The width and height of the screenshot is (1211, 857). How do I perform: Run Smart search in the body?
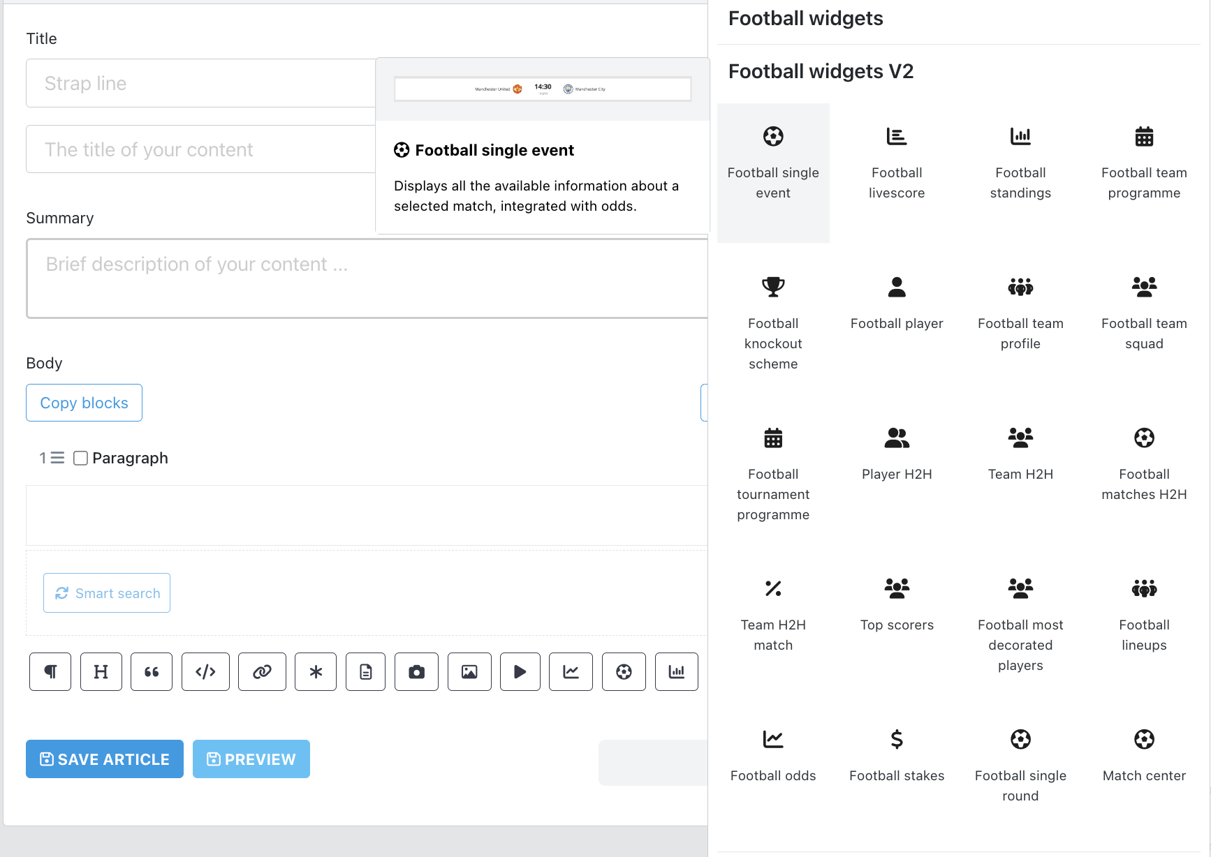tap(107, 593)
